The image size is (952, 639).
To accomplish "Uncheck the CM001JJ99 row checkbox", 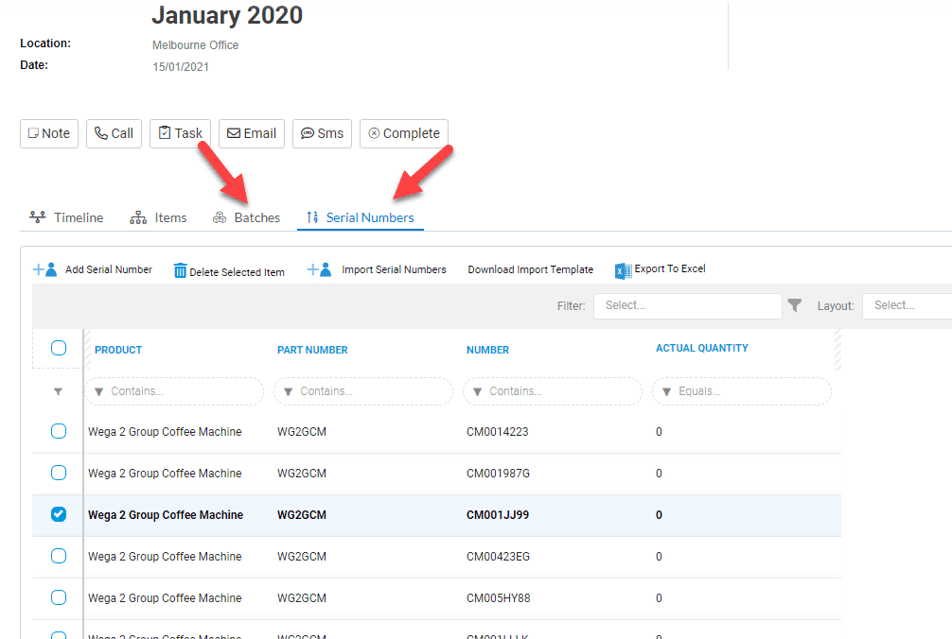I will [x=59, y=514].
